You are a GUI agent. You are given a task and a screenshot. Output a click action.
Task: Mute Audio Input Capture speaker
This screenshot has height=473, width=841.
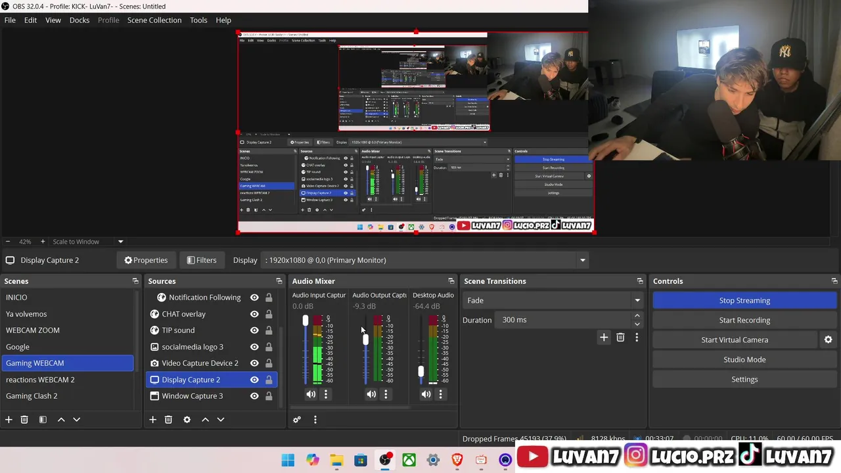[311, 394]
